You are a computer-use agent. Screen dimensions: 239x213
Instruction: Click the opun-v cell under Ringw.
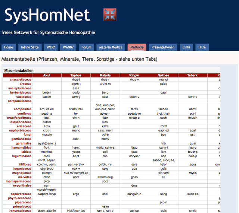point(134,97)
